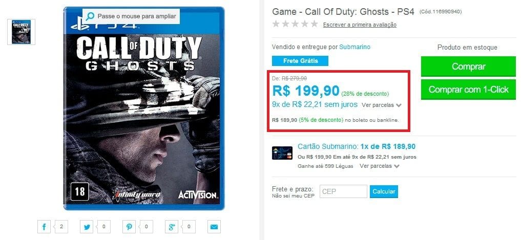Screen dimensions: 521x240
Task: Click the magnifier zoom icon on image
Action: pos(89,16)
